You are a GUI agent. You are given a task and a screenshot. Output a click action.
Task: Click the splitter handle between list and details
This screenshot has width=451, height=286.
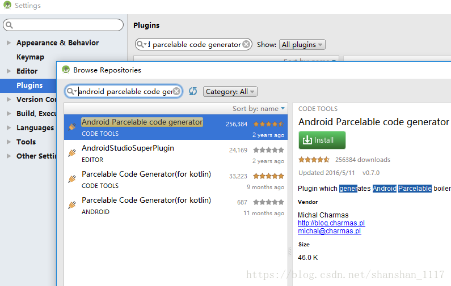point(290,251)
